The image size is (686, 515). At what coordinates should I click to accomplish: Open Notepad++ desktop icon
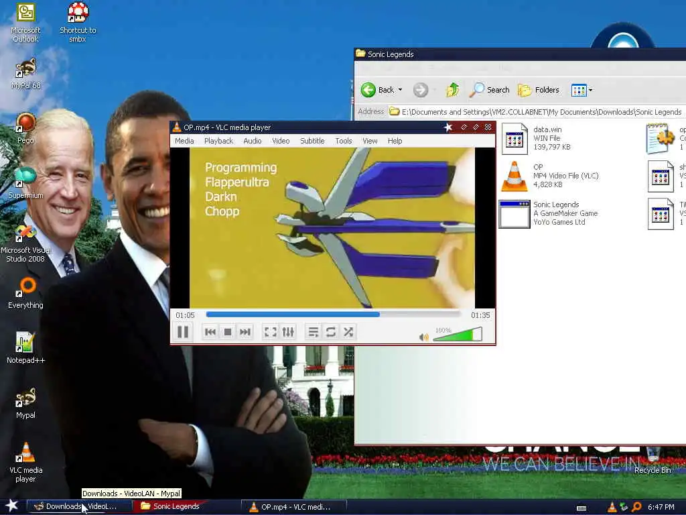click(x=25, y=348)
